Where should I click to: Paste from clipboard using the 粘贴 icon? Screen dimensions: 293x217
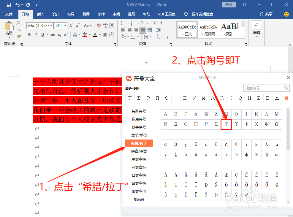tap(9, 26)
